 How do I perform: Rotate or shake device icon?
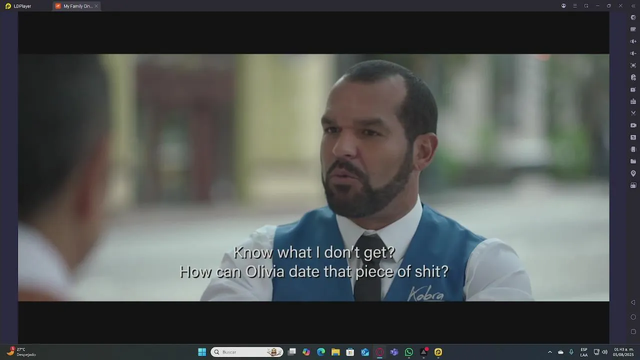tap(633, 149)
